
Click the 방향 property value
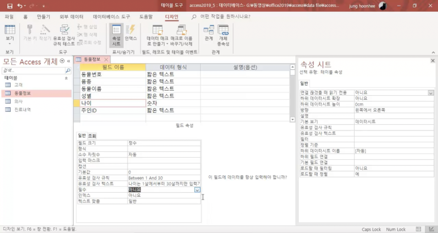pyautogui.click(x=394, y=110)
